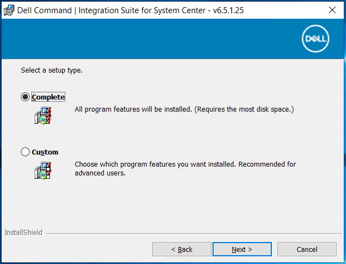Click the 'All program features will be installed' description
The image size is (346, 264).
tap(184, 109)
